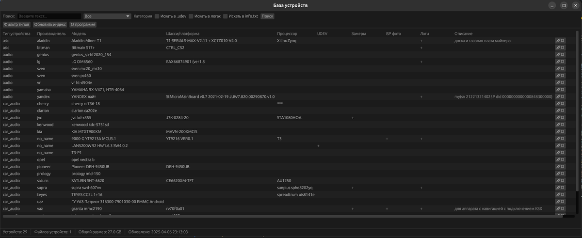This screenshot has height=238, width=582.
Task: Sort by the 'Процессор' column header
Action: pos(287,34)
